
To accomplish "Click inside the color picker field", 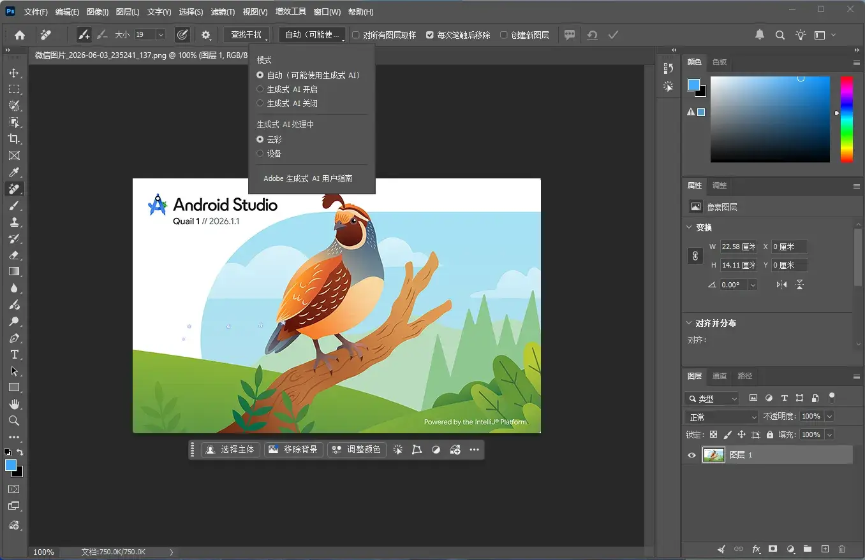I will pyautogui.click(x=770, y=119).
